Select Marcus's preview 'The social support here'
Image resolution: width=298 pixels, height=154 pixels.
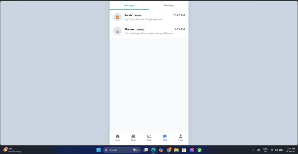149,33
